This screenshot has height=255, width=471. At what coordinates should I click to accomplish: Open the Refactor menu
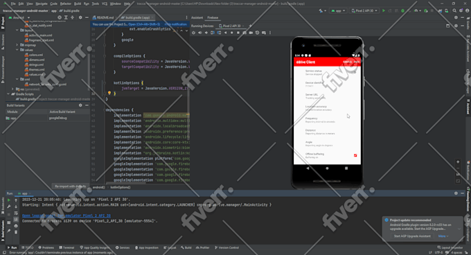[x=66, y=3]
